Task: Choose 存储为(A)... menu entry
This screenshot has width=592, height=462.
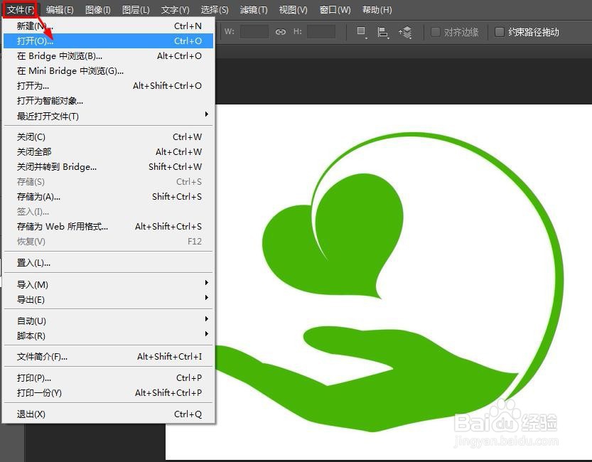Action: tap(108, 196)
